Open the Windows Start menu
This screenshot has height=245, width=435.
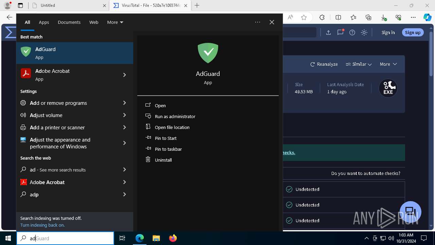point(8,238)
